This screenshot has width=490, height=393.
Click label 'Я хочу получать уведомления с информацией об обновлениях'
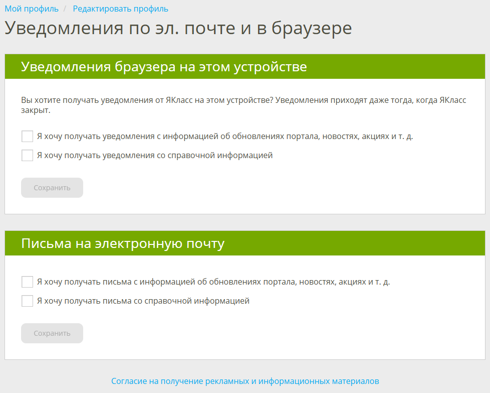225,137
